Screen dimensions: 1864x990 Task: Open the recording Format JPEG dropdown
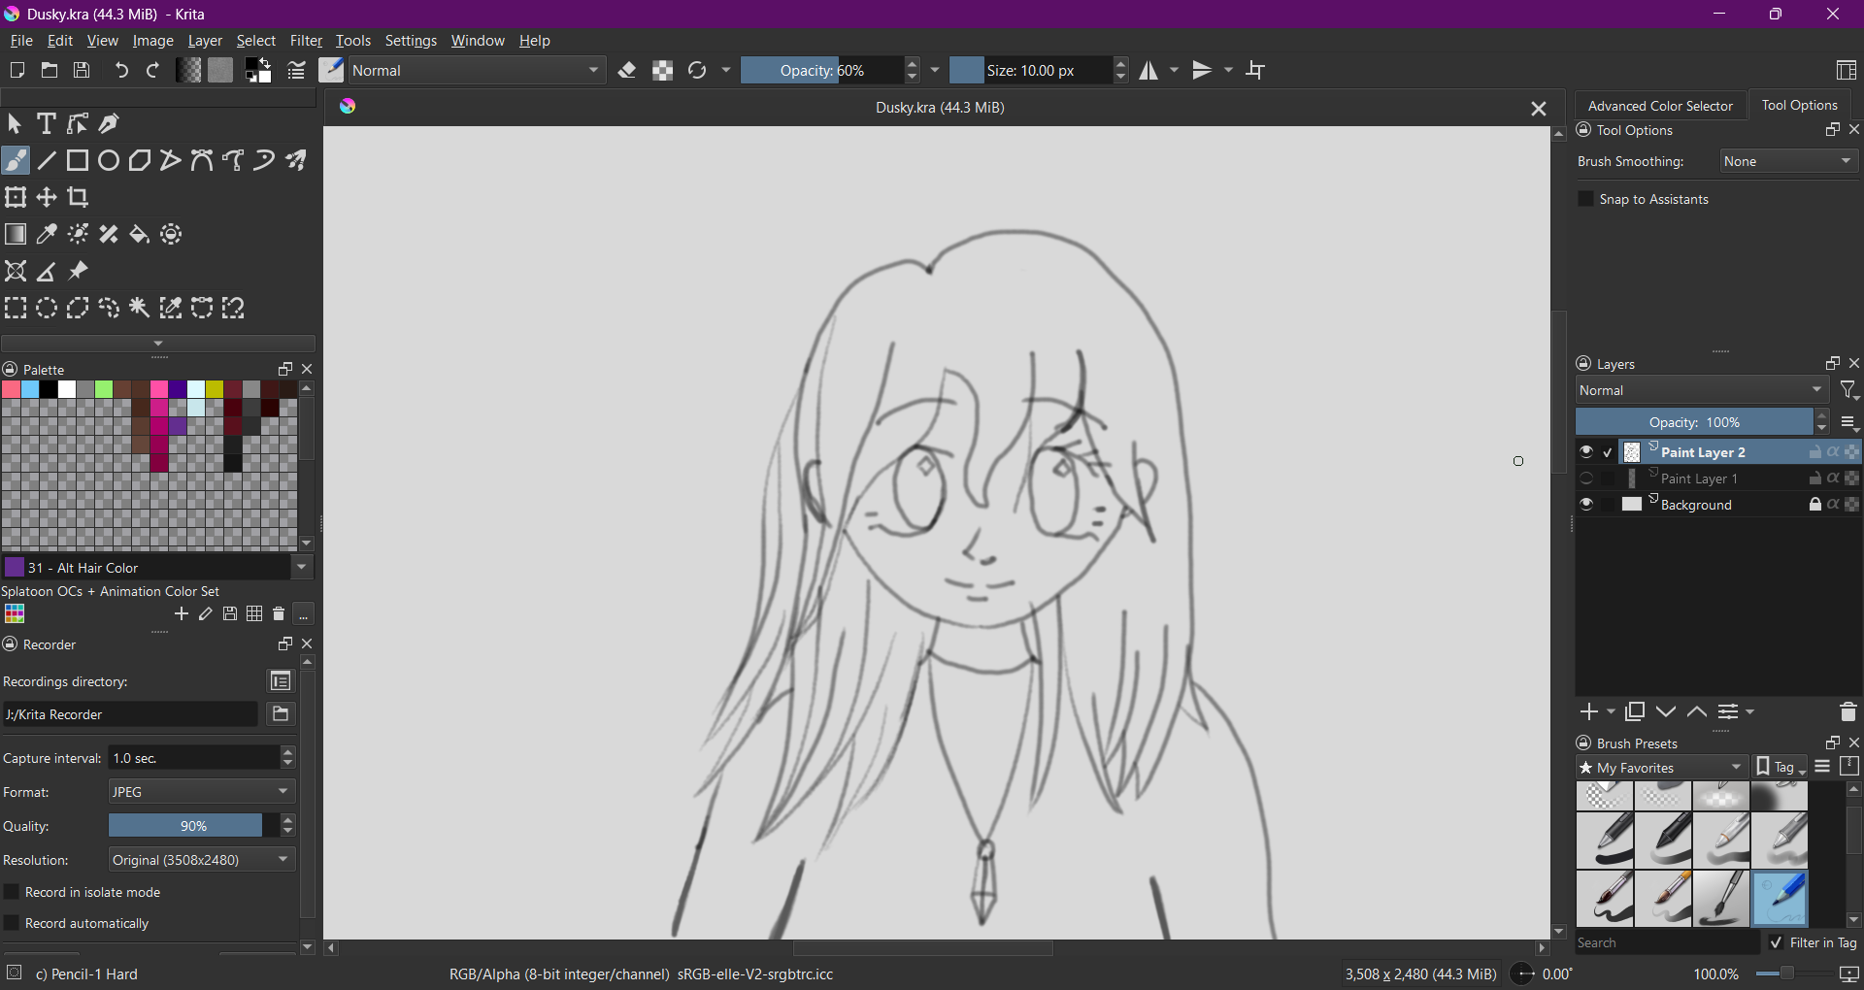[201, 792]
